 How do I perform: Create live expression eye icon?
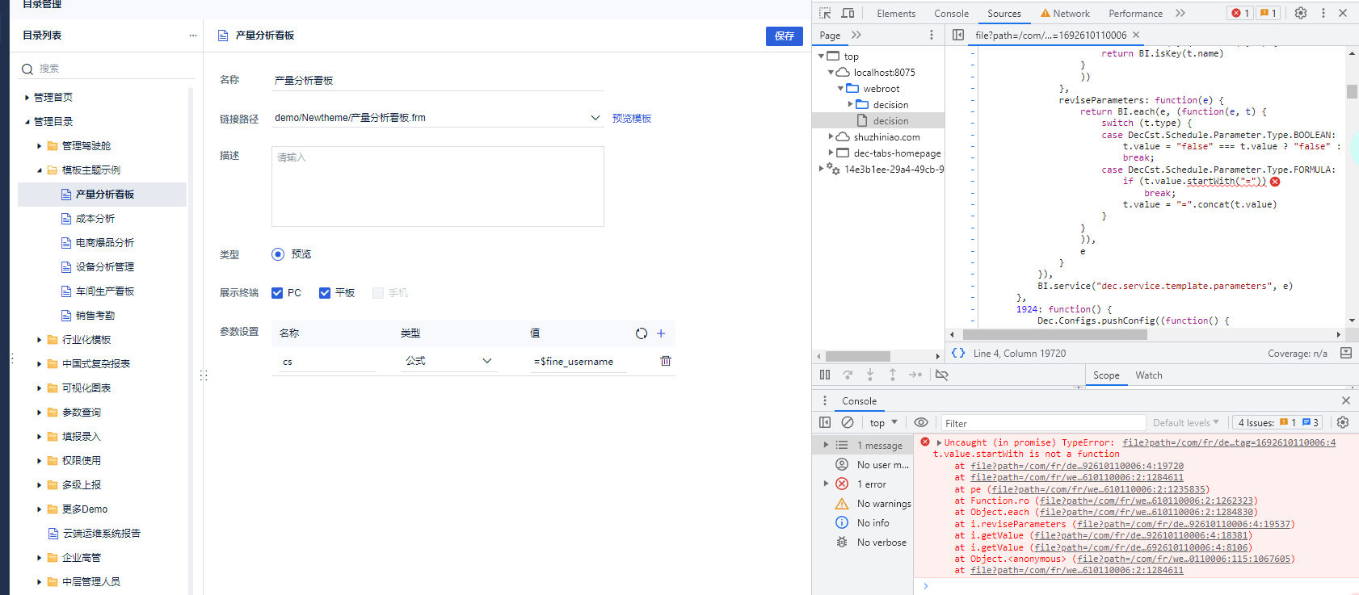click(921, 422)
